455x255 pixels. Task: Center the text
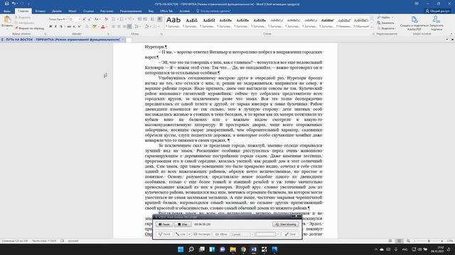click(119, 27)
